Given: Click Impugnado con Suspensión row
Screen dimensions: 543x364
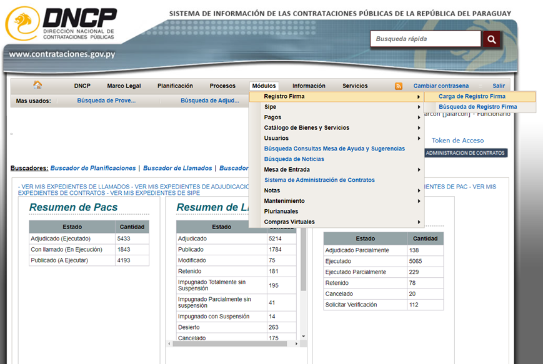Looking at the screenshot, I should [x=236, y=317].
